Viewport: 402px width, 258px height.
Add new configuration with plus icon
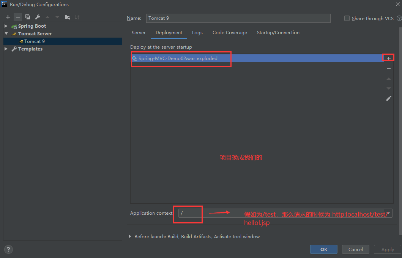point(8,17)
